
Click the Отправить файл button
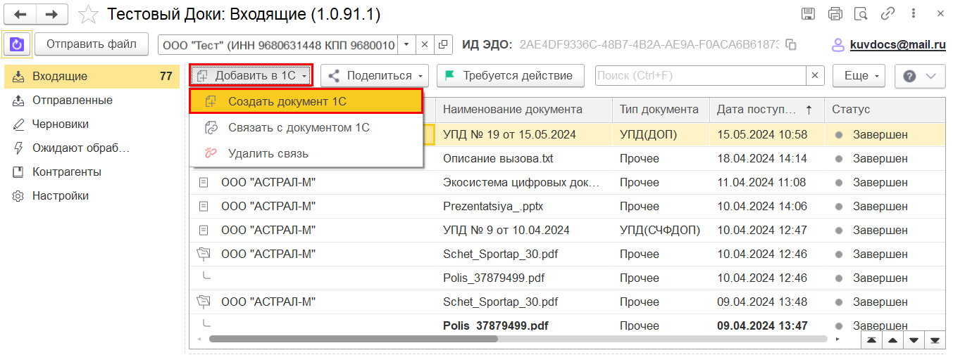click(92, 44)
